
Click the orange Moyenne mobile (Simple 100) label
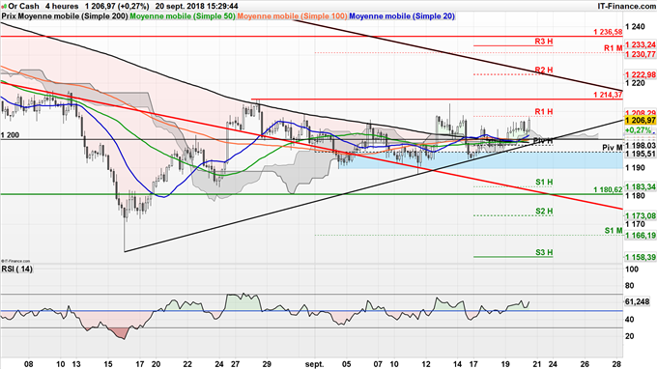[x=292, y=16]
